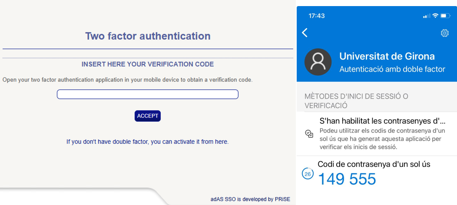Click the Two factor authentication heading
Viewport: 457px width, 205px height.
click(148, 36)
